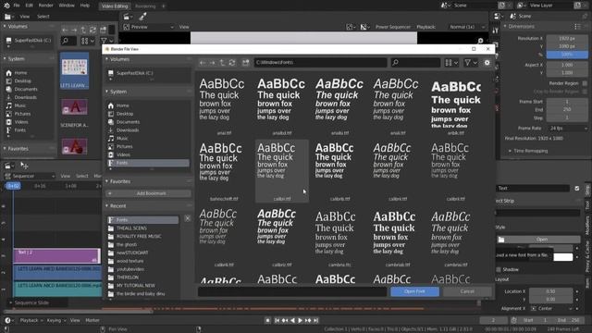Image resolution: width=592 pixels, height=333 pixels.
Task: Refresh the file list in the file view dialog
Action: click(x=232, y=63)
